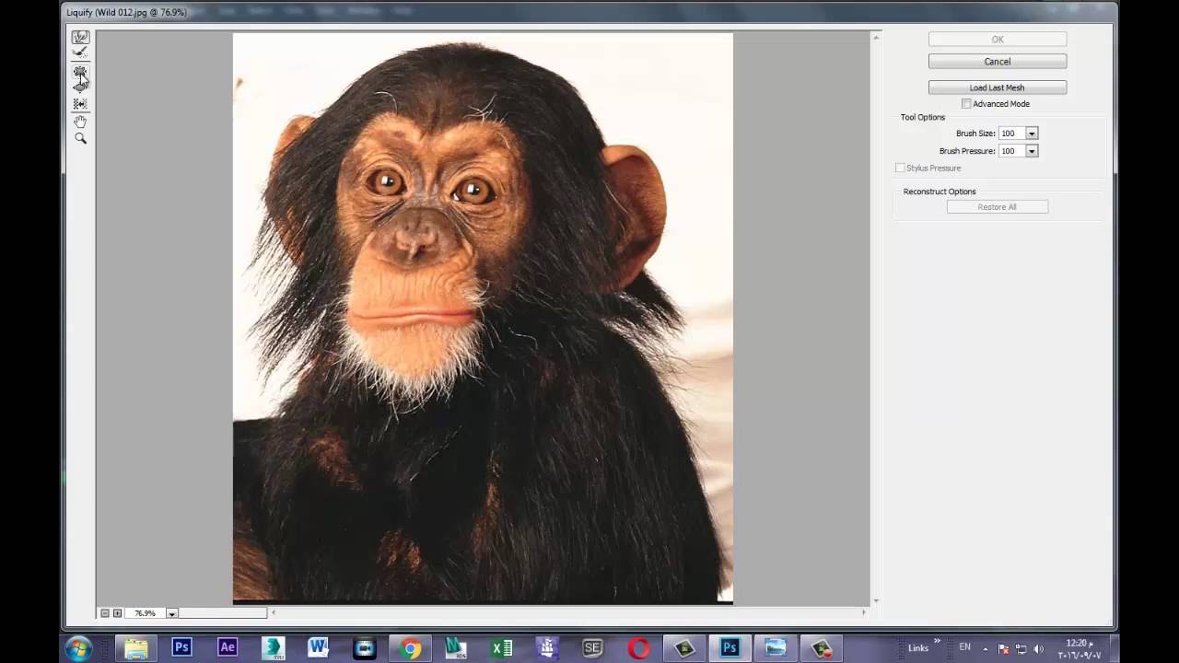Select the Zoom tool in Liquify
1179x663 pixels.
[x=80, y=138]
